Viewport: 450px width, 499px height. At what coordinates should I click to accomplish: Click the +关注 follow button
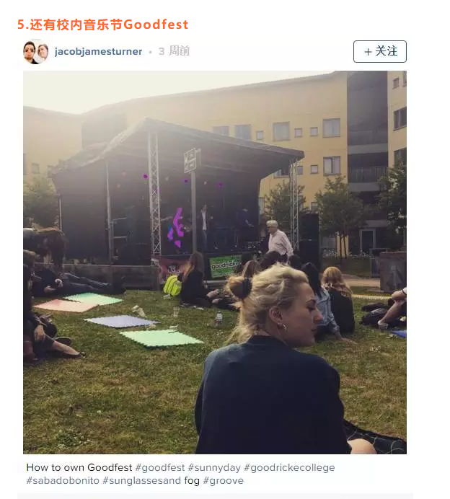379,51
